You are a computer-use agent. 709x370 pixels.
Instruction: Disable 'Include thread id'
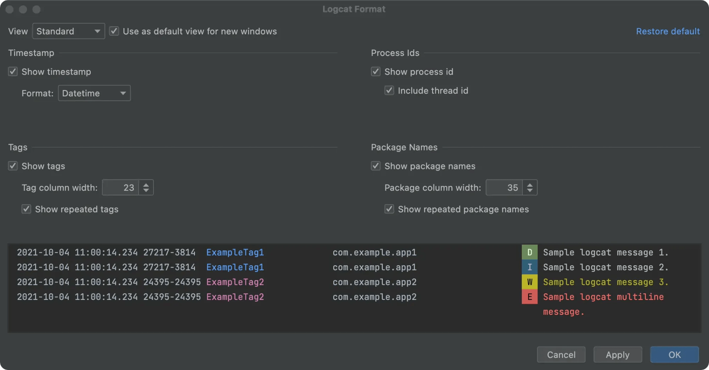tap(389, 90)
